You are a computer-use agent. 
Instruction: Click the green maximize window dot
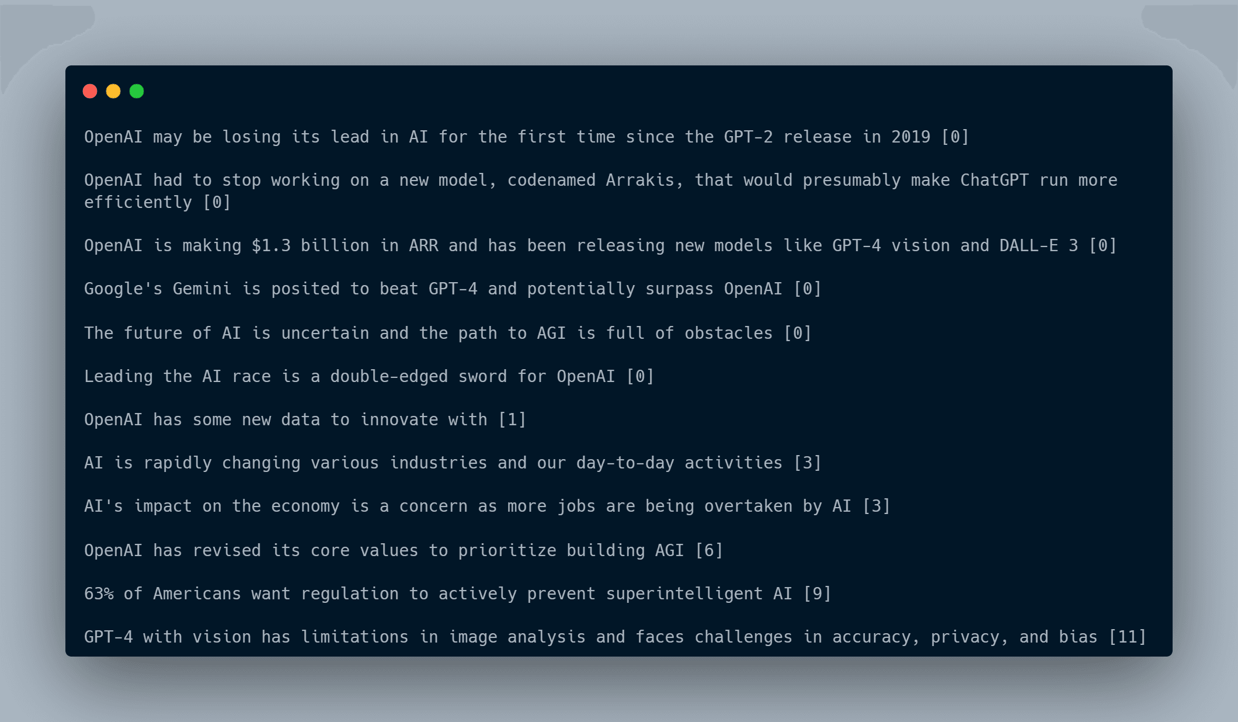(137, 91)
